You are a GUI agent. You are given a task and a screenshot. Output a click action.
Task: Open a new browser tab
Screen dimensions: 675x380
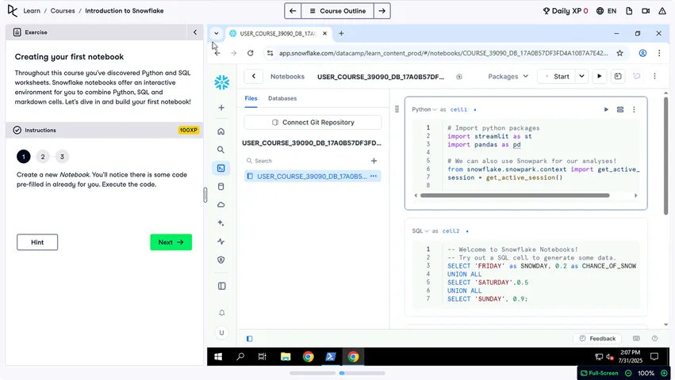pyautogui.click(x=341, y=33)
